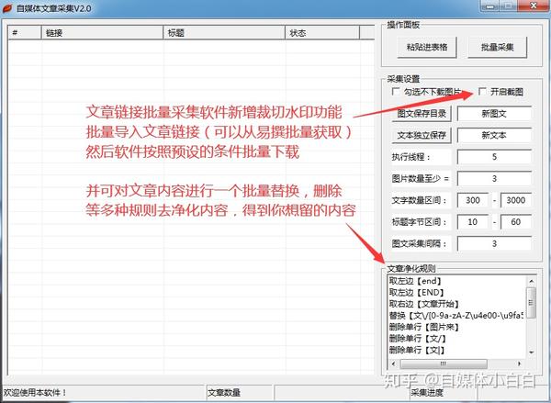Click the rules list scroll-left arrow

pyautogui.click(x=393, y=364)
